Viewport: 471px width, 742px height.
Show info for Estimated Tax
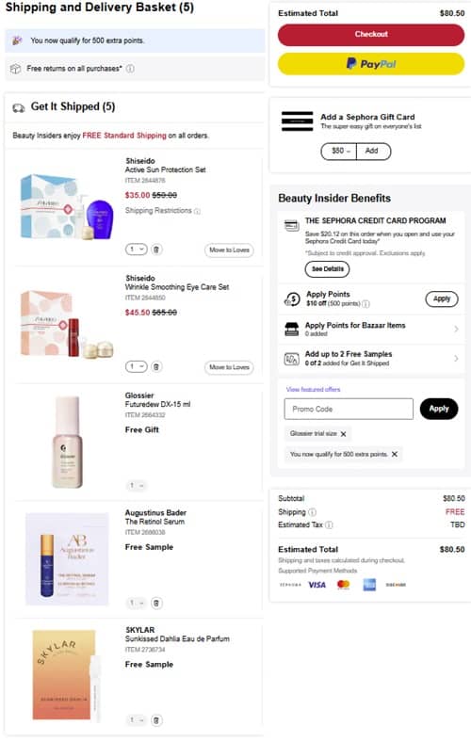tap(330, 524)
